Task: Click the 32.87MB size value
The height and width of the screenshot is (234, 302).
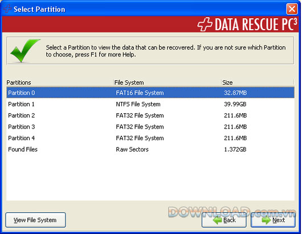Action: coord(235,93)
